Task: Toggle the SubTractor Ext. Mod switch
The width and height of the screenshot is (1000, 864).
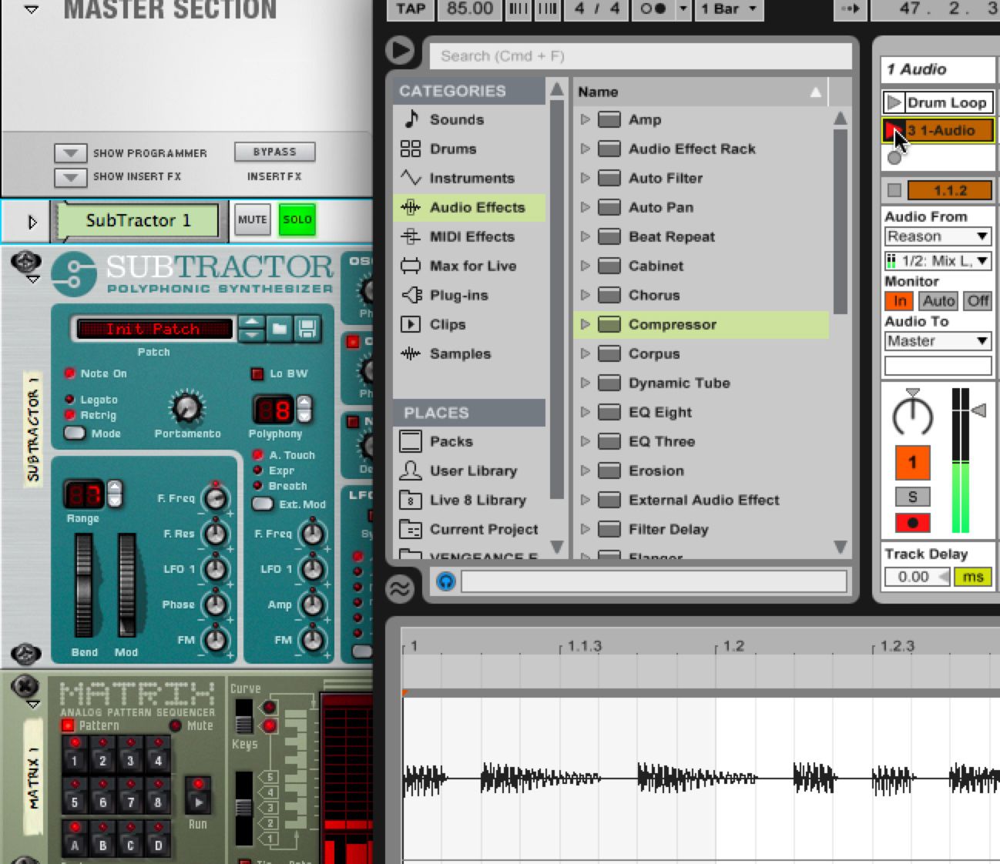Action: click(263, 504)
